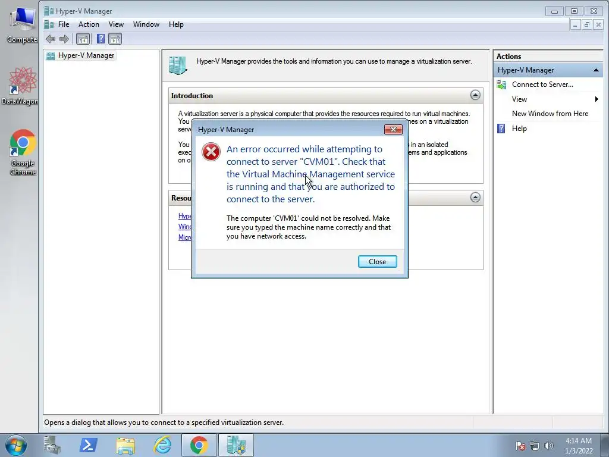
Task: Click the taskbar clock showing 4:14 AM
Action: pos(578,446)
